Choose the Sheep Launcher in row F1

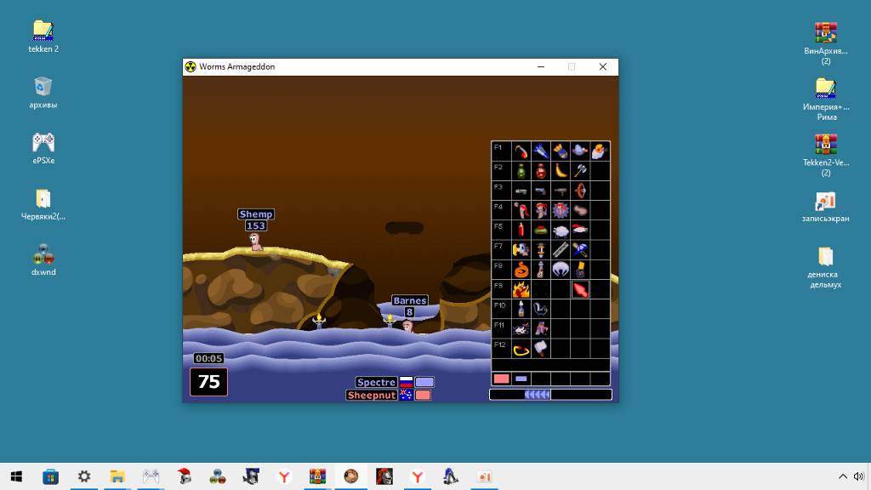[600, 151]
